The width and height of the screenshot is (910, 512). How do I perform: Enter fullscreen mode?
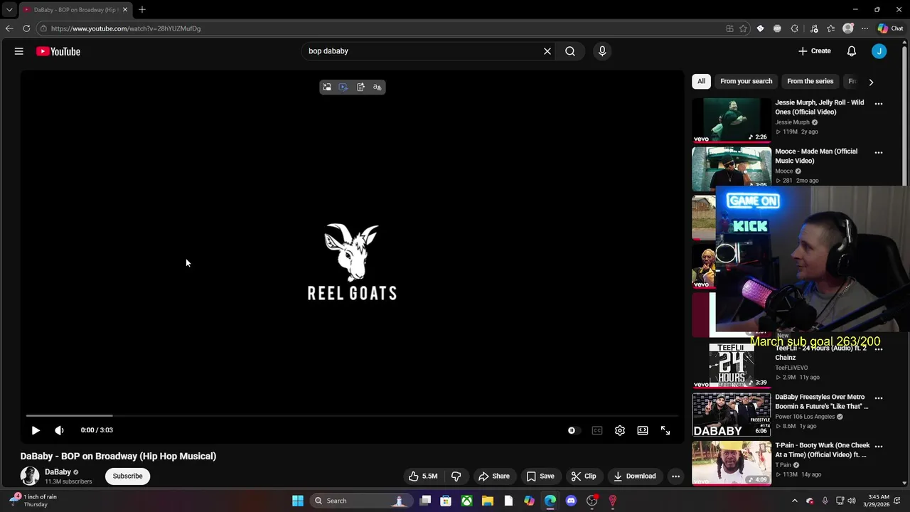pos(665,430)
